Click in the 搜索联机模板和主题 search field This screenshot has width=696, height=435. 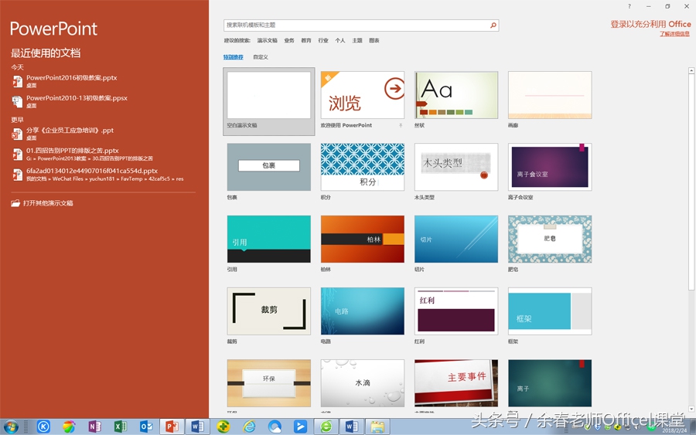click(x=356, y=25)
